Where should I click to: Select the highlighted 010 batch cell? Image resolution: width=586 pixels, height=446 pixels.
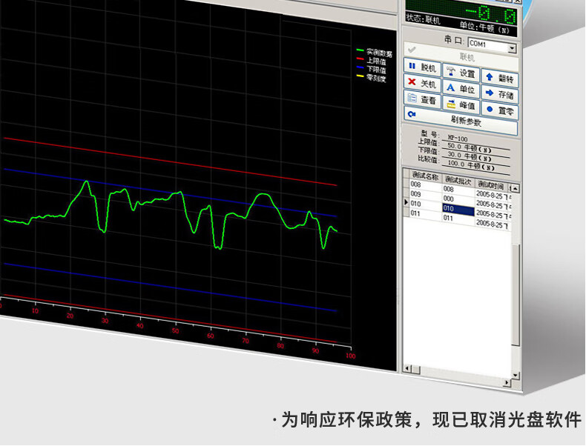458,209
